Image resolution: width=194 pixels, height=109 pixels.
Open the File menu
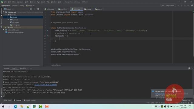(5, 2)
